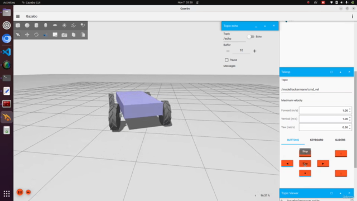Open the blue snap settings icon
Screen dimensions: 357x201
(46, 35)
